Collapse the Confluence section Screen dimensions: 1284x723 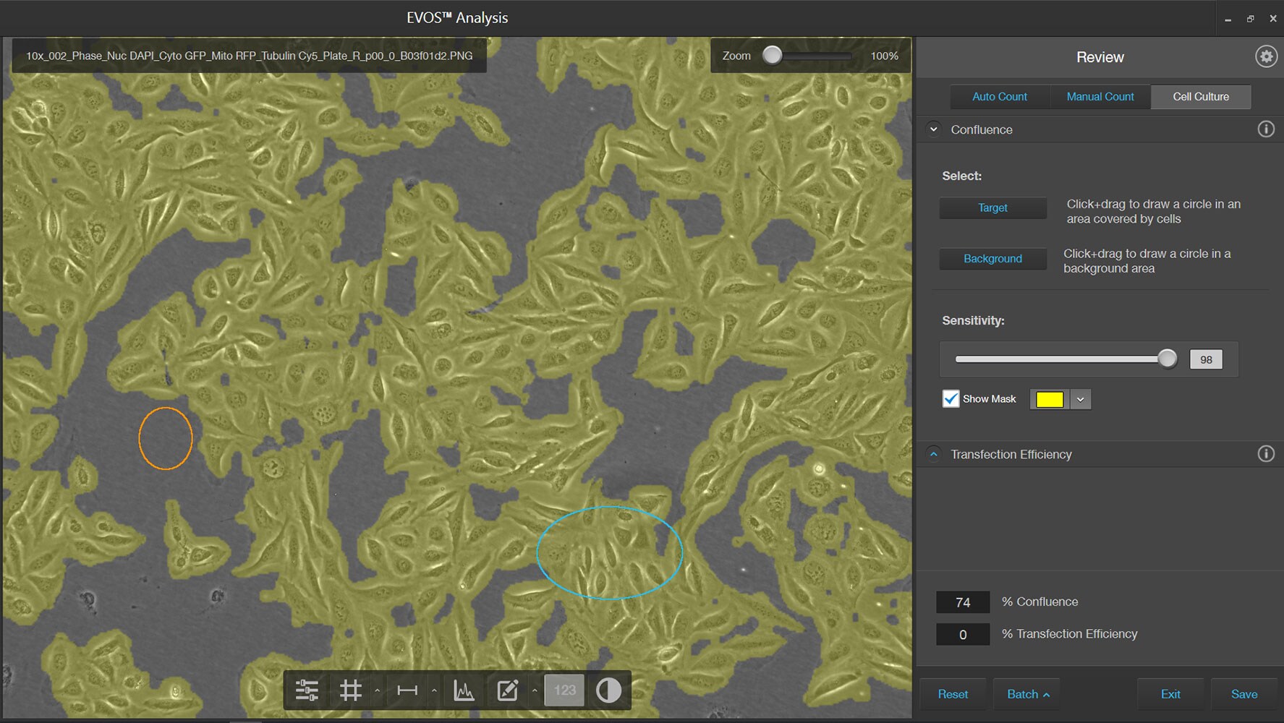tap(933, 129)
